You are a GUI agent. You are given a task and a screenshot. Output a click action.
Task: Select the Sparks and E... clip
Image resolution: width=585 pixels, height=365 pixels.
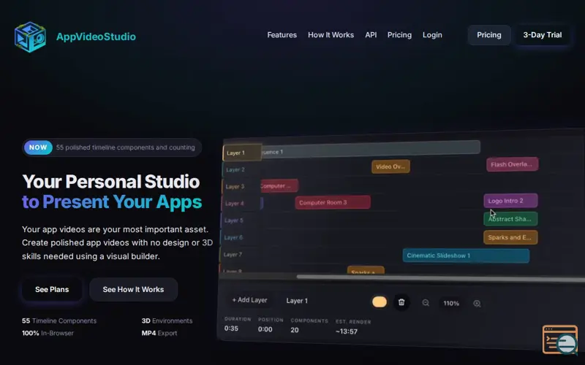(x=510, y=237)
